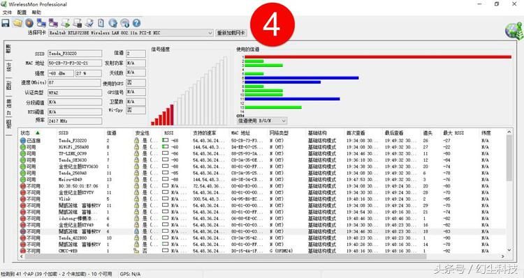This screenshot has height=278, width=524.
Task: Click the SSID column header
Action: coord(64,133)
